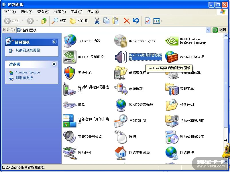Expand the address bar dropdown

pyautogui.click(x=208, y=30)
